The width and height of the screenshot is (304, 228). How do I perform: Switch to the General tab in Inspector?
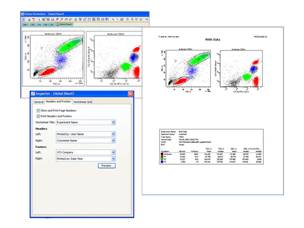[x=38, y=102]
